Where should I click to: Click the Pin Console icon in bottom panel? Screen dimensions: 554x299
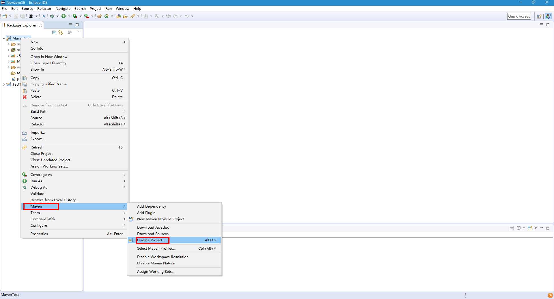click(x=512, y=228)
